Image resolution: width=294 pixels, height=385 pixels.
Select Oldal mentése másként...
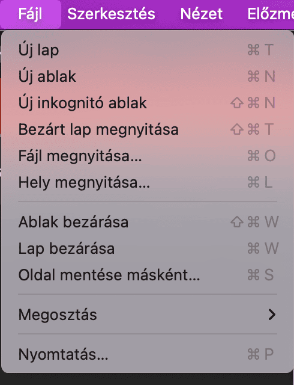tap(148, 275)
